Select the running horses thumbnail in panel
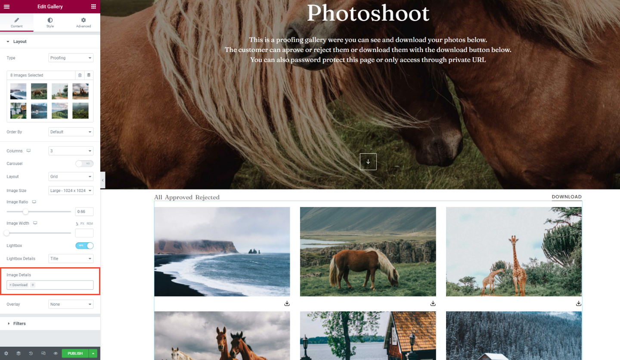 pos(81,92)
